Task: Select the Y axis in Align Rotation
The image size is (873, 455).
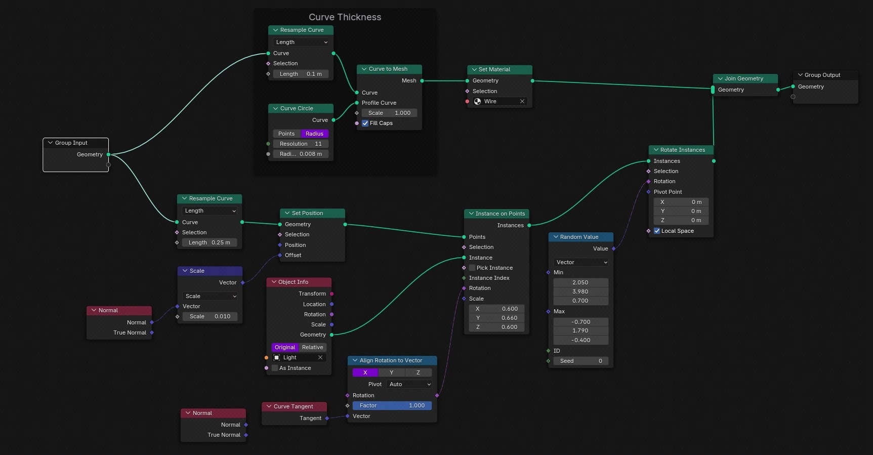Action: click(392, 373)
